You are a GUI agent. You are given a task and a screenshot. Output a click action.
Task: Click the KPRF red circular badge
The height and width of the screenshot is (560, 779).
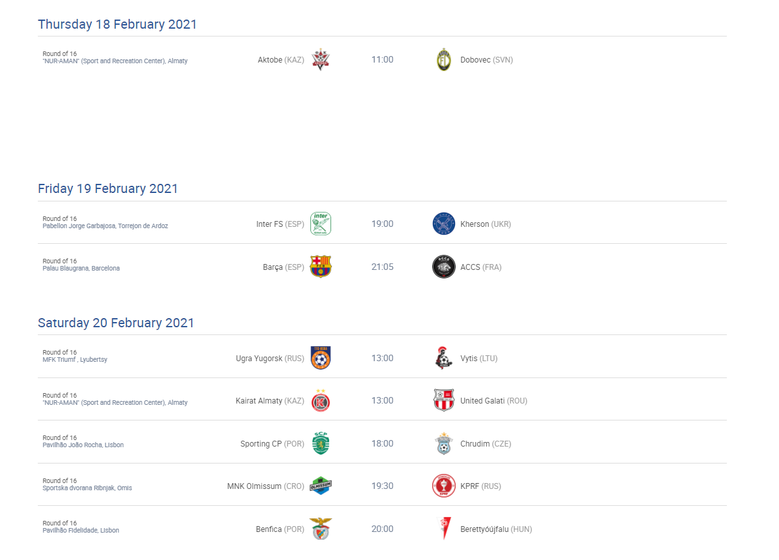tap(444, 486)
